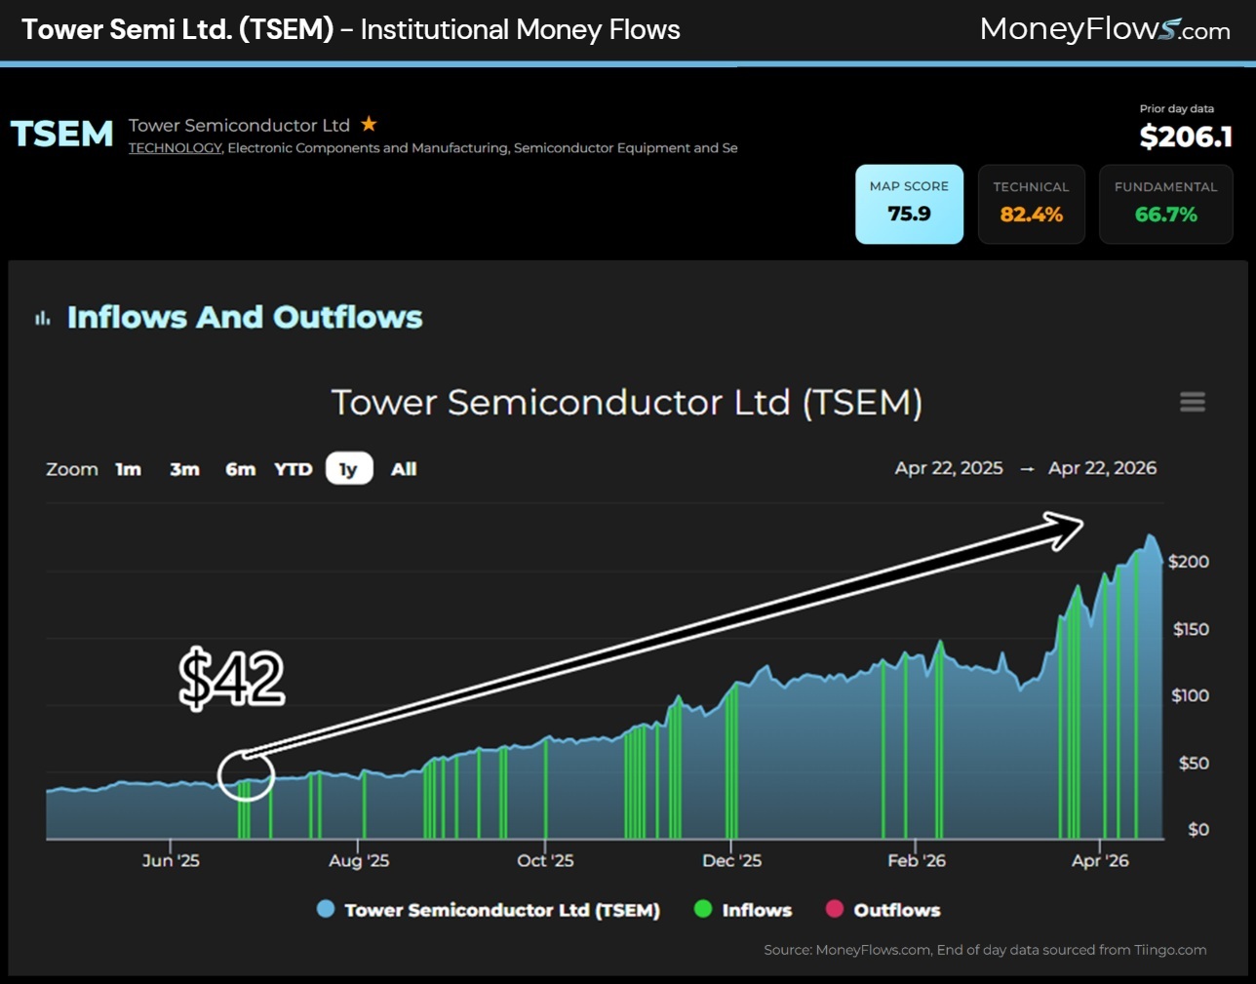Click the TECHNICAL 82.4% score card
The height and width of the screenshot is (984, 1256).
[1031, 204]
